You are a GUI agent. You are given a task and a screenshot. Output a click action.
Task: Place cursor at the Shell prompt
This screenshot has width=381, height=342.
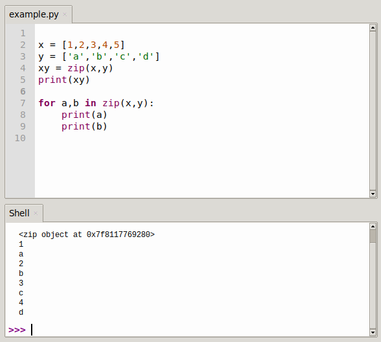point(32,330)
